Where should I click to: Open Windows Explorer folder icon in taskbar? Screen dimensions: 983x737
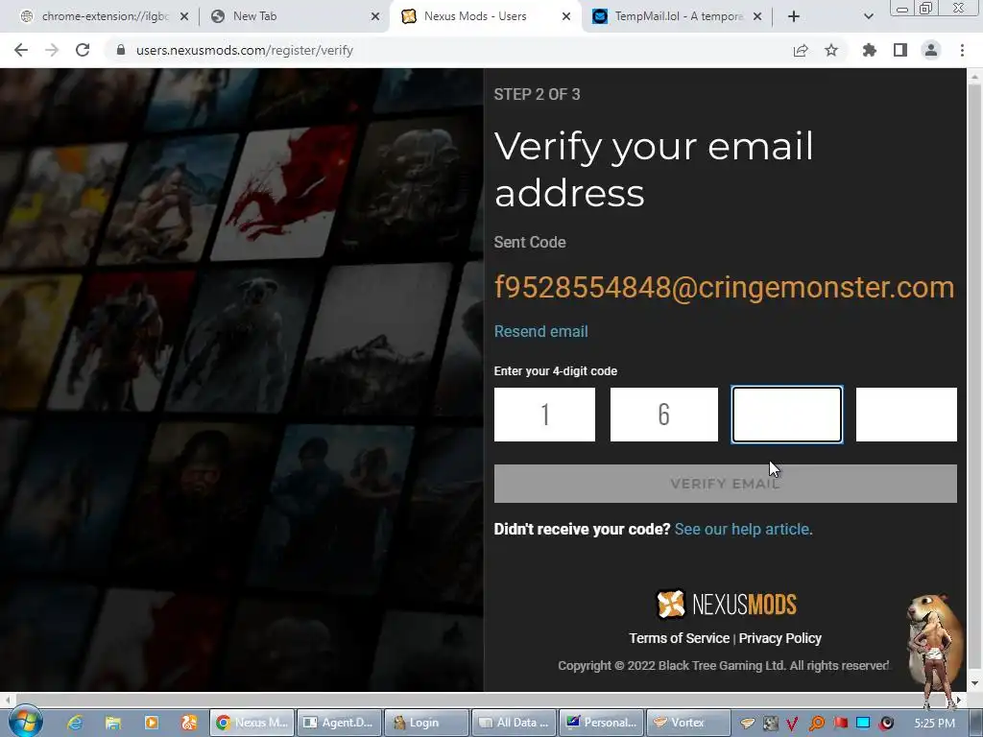(x=113, y=723)
